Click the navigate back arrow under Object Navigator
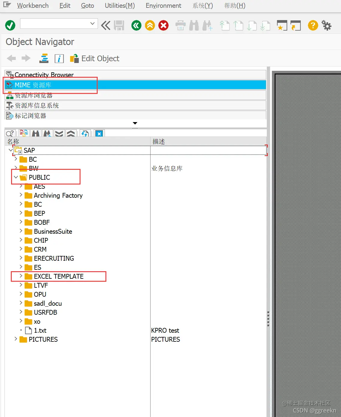This screenshot has width=341, height=417. (11, 58)
